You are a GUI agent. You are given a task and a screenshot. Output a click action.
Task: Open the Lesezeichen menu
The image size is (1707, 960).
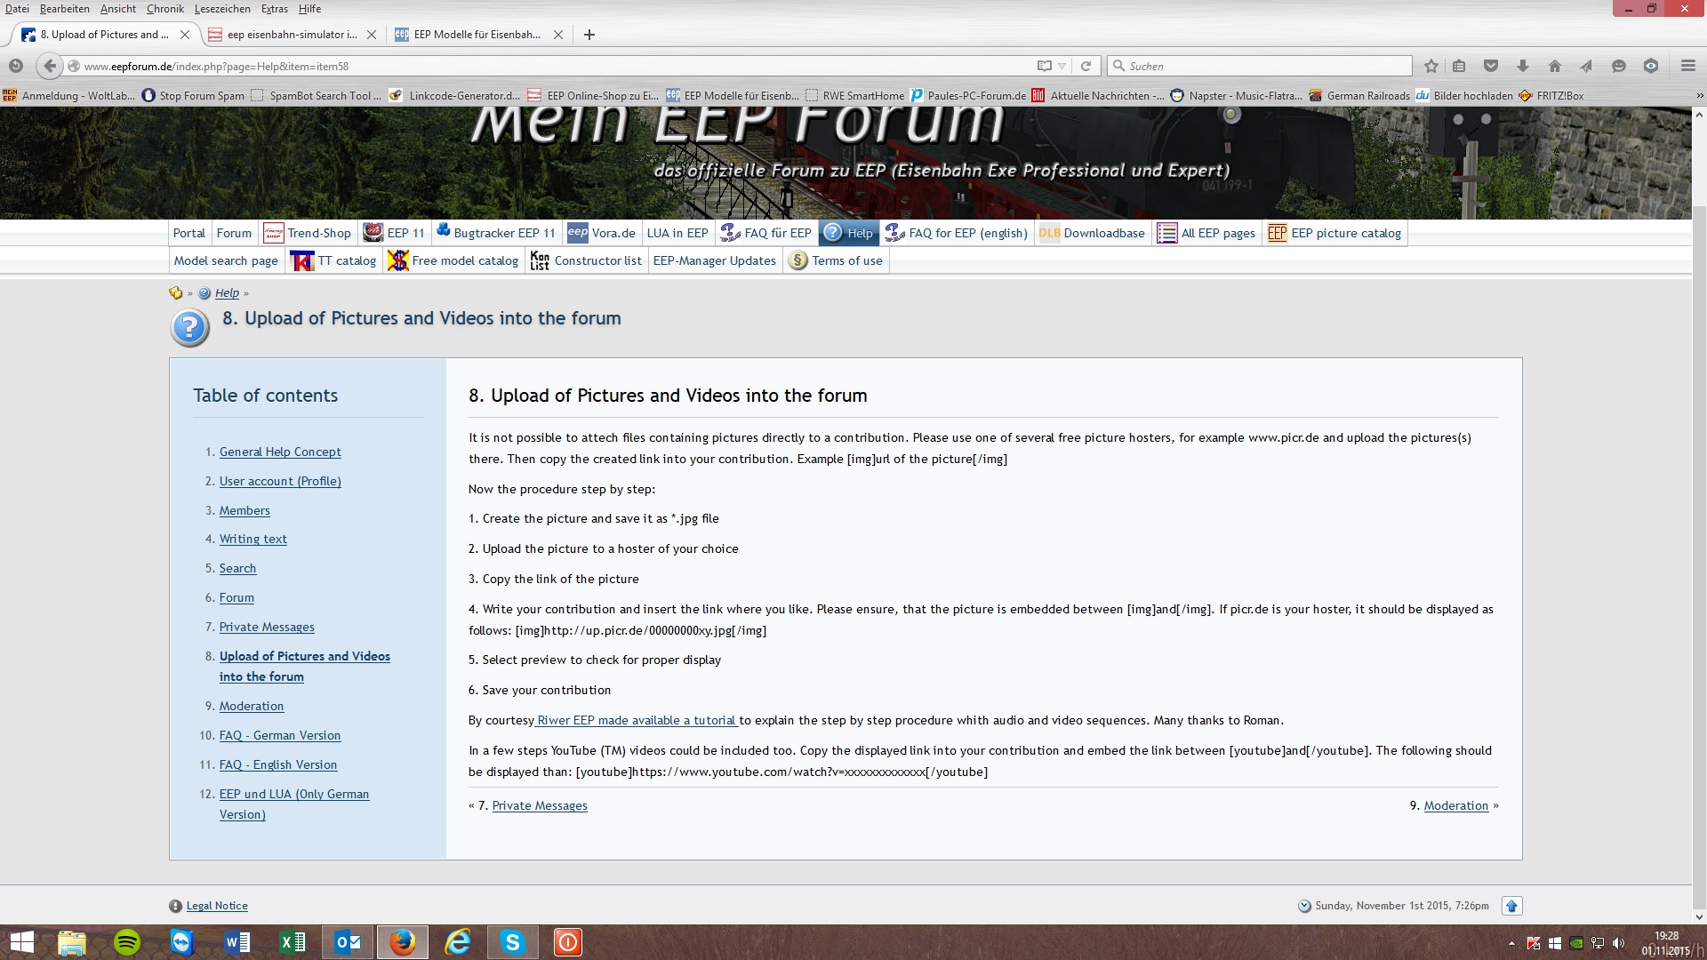click(222, 9)
